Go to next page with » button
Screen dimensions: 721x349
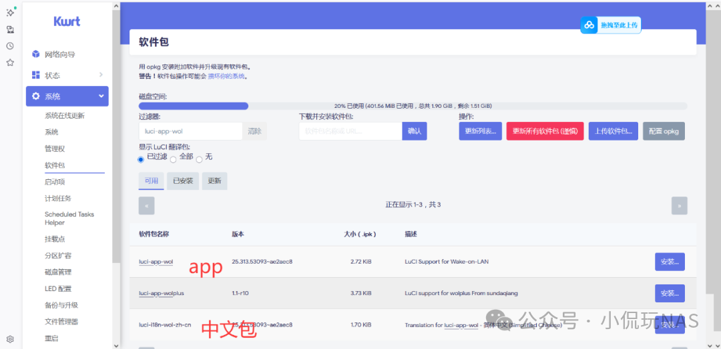click(x=679, y=205)
